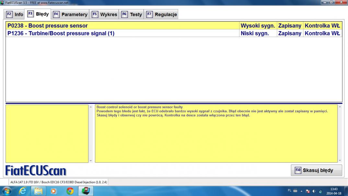The height and width of the screenshot is (196, 348).
Task: Switch to the Wykres tab
Action: pyautogui.click(x=104, y=15)
